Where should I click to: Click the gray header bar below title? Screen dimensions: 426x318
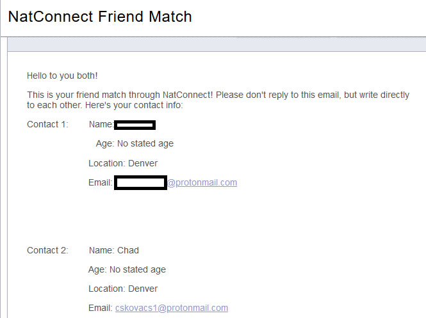[217, 45]
